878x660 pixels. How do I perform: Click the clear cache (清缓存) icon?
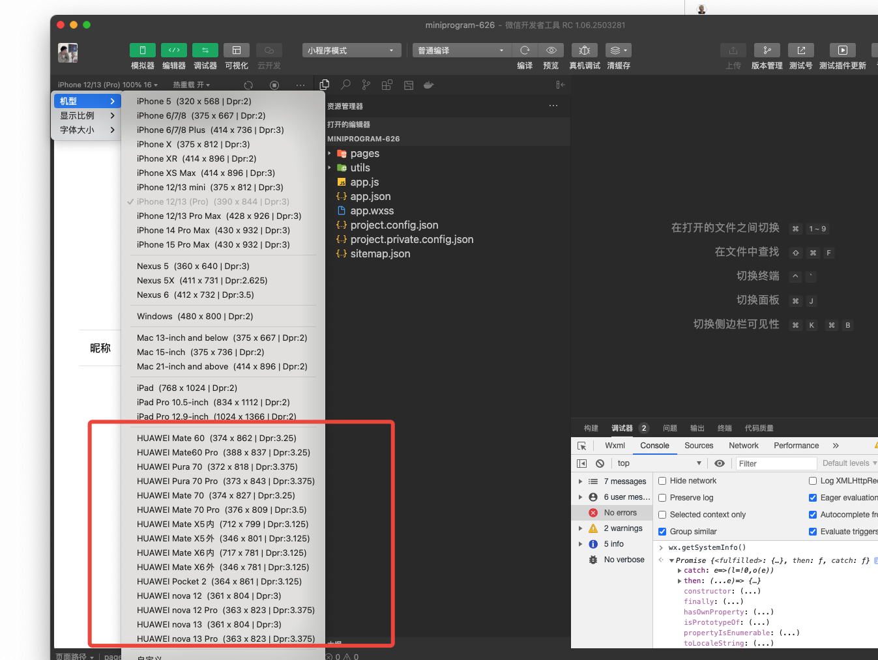619,50
